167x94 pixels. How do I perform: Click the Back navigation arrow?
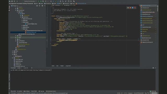tap(17, 1)
